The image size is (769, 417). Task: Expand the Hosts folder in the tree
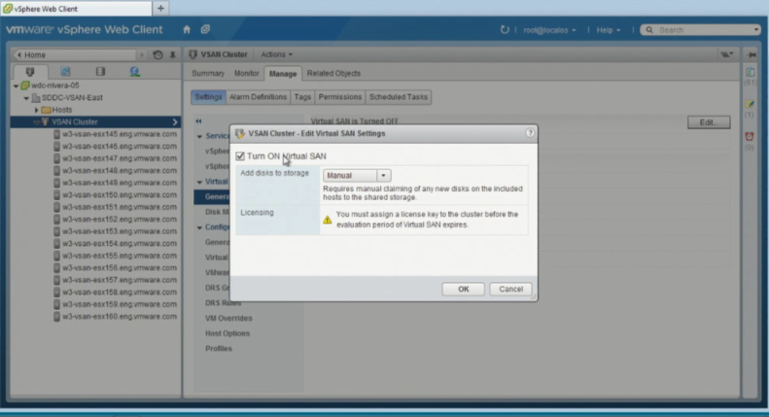coord(35,110)
